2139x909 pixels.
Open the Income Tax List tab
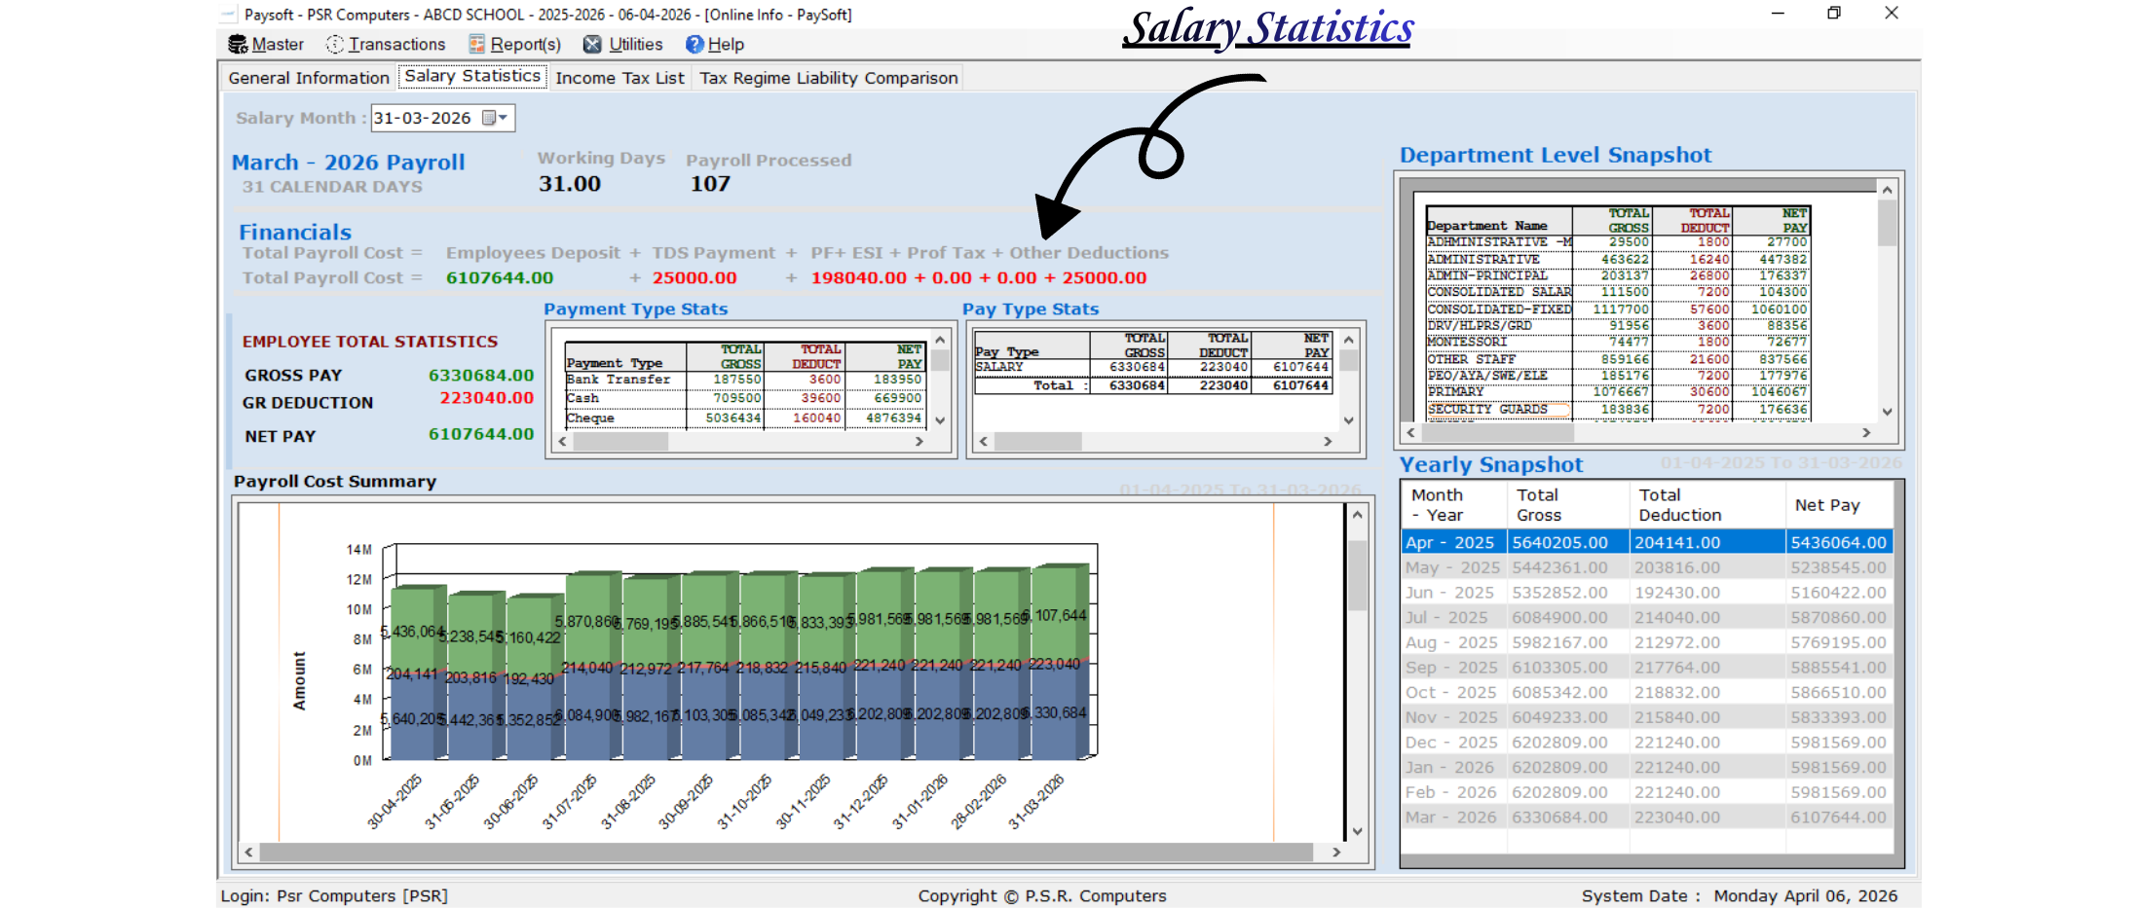619,78
